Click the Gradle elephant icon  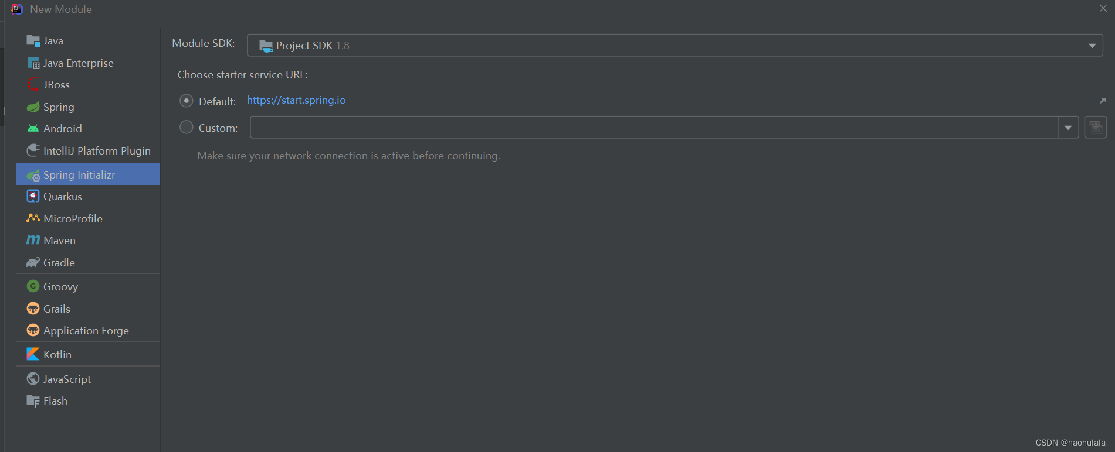coord(33,262)
